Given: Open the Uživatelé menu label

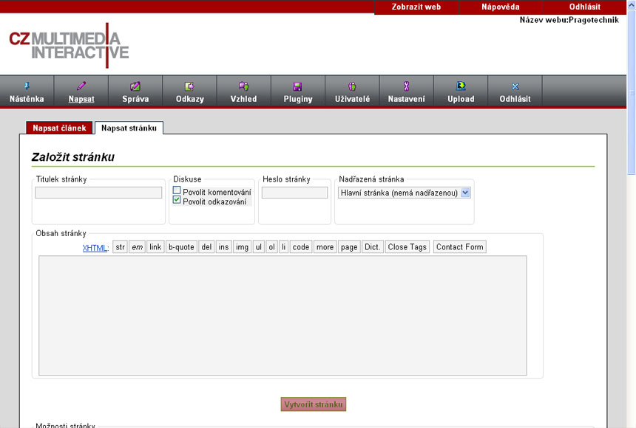Looking at the screenshot, I should point(353,99).
